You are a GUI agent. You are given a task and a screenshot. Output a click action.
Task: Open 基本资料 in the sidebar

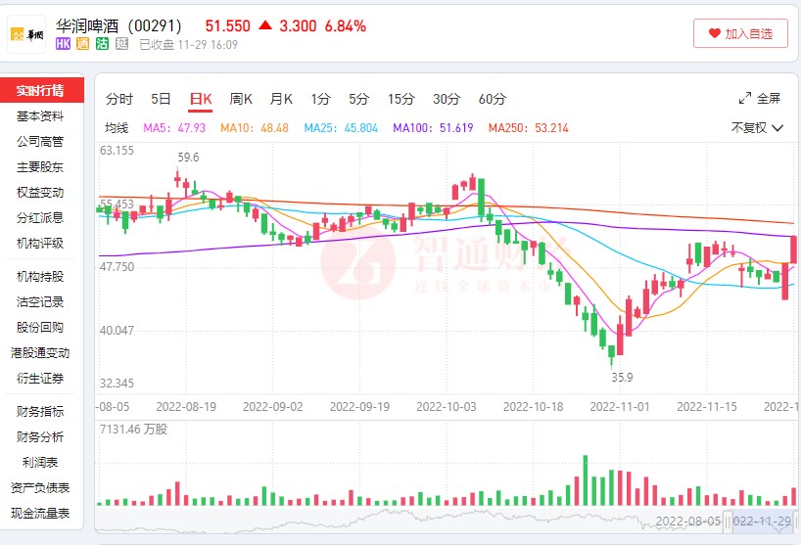click(x=40, y=116)
